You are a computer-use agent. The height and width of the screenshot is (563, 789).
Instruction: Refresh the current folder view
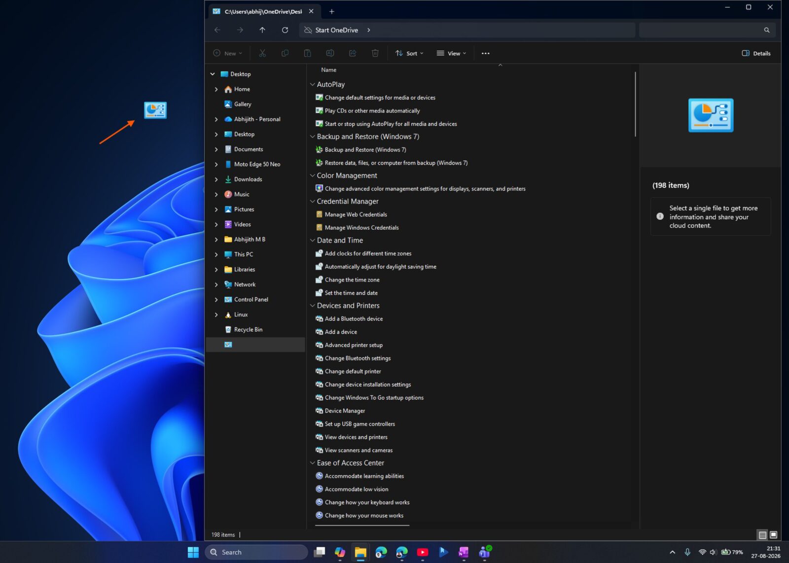point(285,30)
